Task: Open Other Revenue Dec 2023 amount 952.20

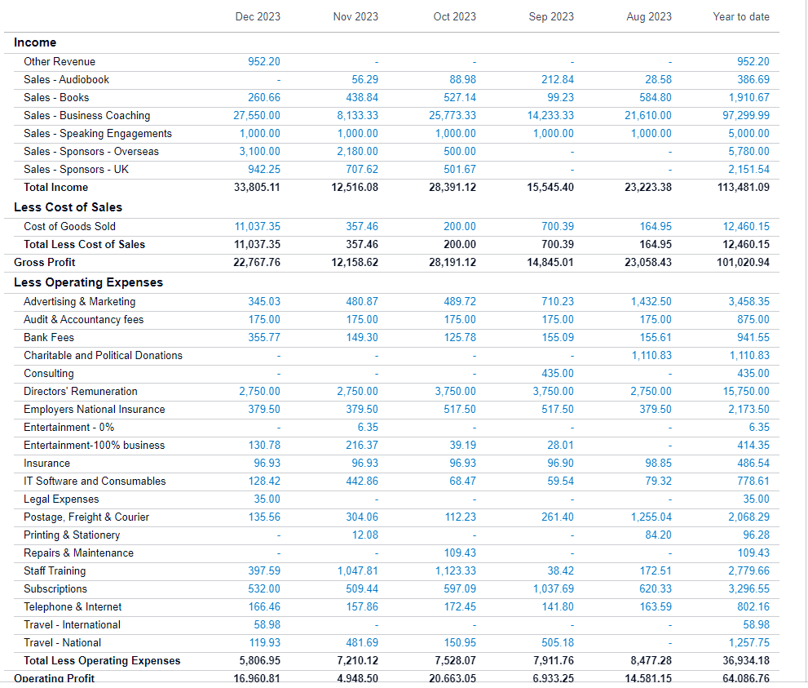Action: click(x=264, y=61)
